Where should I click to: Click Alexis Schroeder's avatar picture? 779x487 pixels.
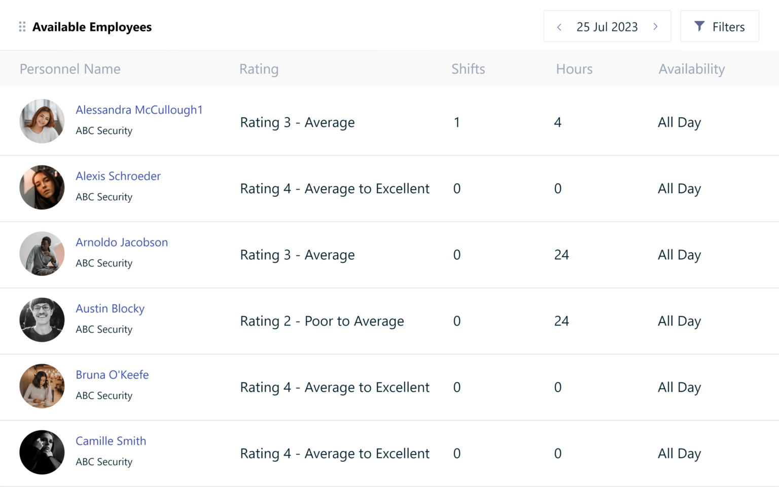(42, 187)
